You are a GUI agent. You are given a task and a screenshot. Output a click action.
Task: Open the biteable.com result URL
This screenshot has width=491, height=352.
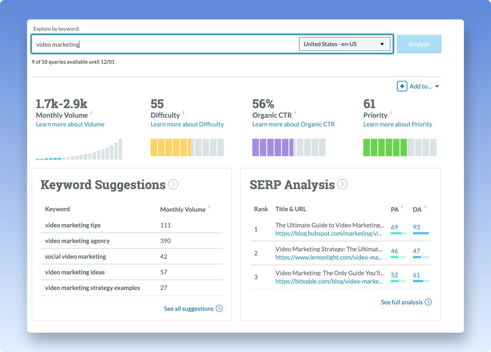point(329,281)
